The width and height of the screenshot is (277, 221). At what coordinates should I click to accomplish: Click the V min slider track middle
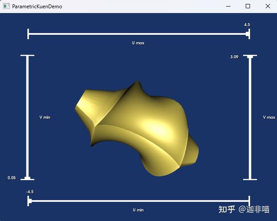(27, 117)
